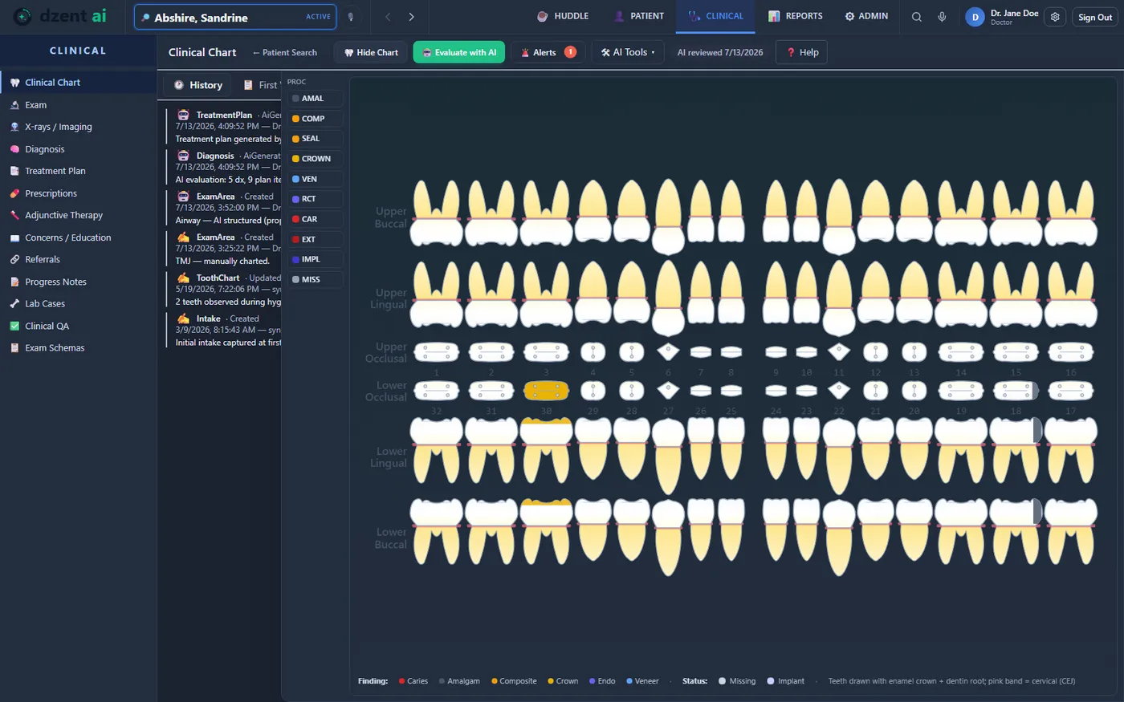Viewport: 1124px width, 702px height.
Task: Switch to the CLINICAL tab
Action: point(715,16)
